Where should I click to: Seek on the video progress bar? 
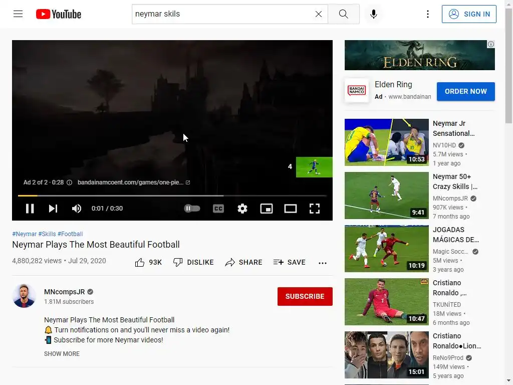172,196
